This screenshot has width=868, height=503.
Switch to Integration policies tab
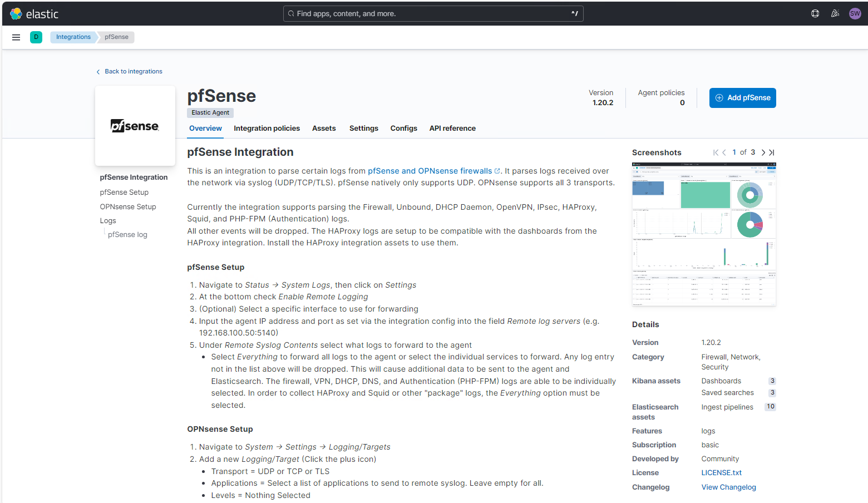[x=267, y=129]
